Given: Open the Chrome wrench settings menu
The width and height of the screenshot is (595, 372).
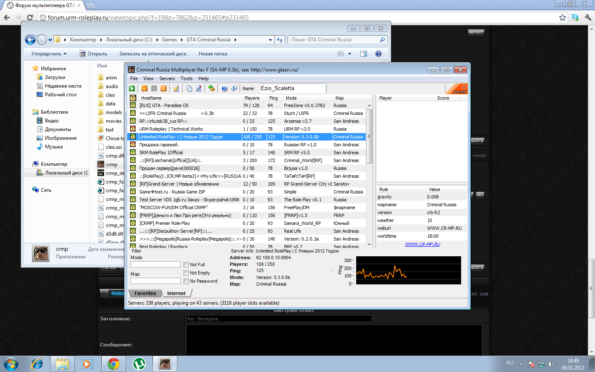Looking at the screenshot, I should pos(588,17).
